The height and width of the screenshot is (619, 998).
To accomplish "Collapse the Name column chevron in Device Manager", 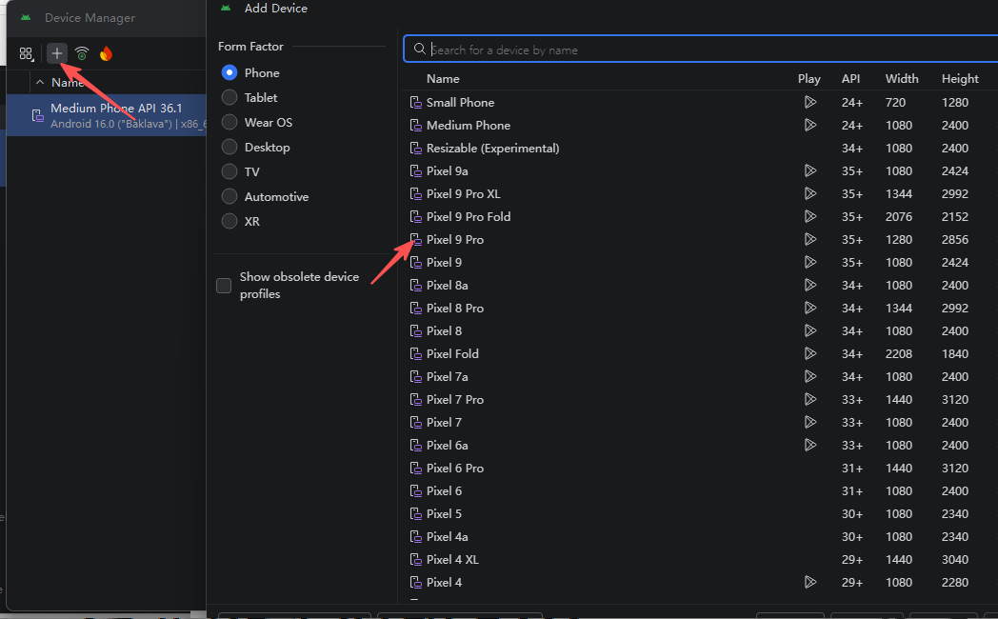I will [x=40, y=82].
